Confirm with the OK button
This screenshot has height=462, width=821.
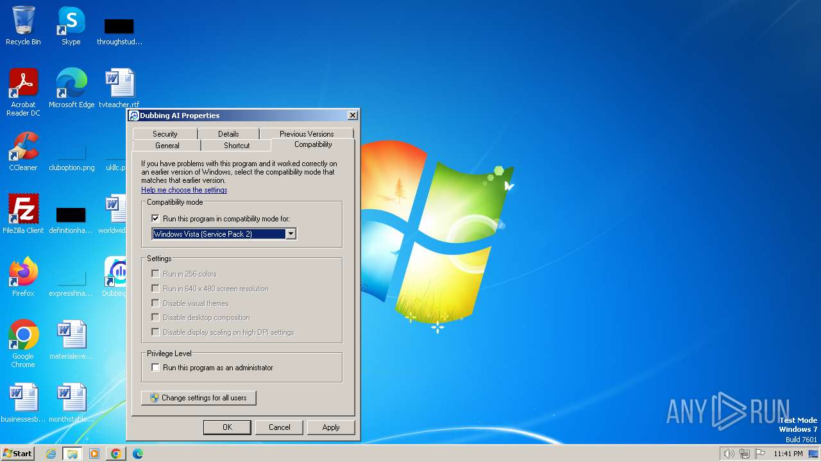point(227,427)
